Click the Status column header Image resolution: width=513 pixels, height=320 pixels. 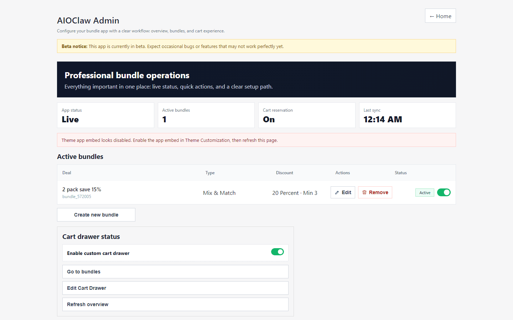(x=401, y=173)
